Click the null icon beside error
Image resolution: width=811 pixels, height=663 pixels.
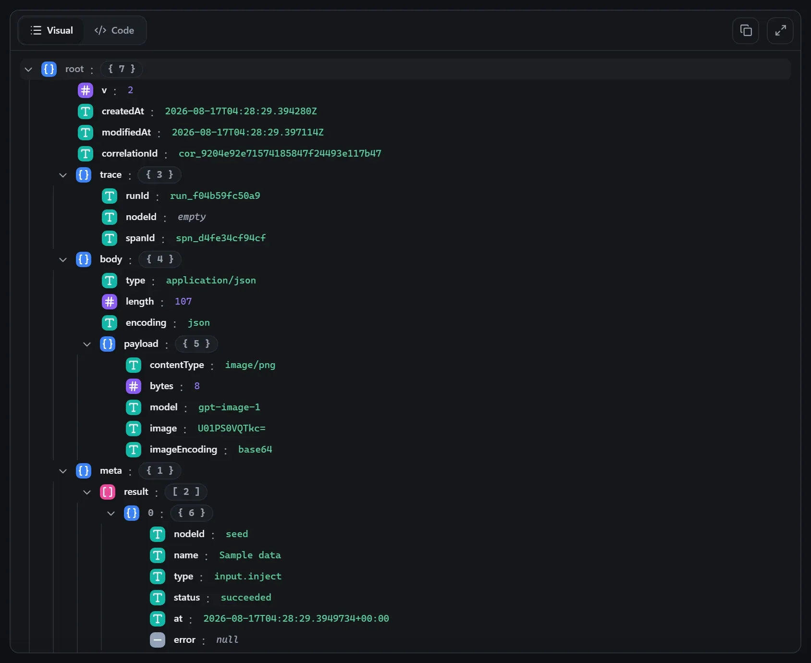tap(158, 640)
